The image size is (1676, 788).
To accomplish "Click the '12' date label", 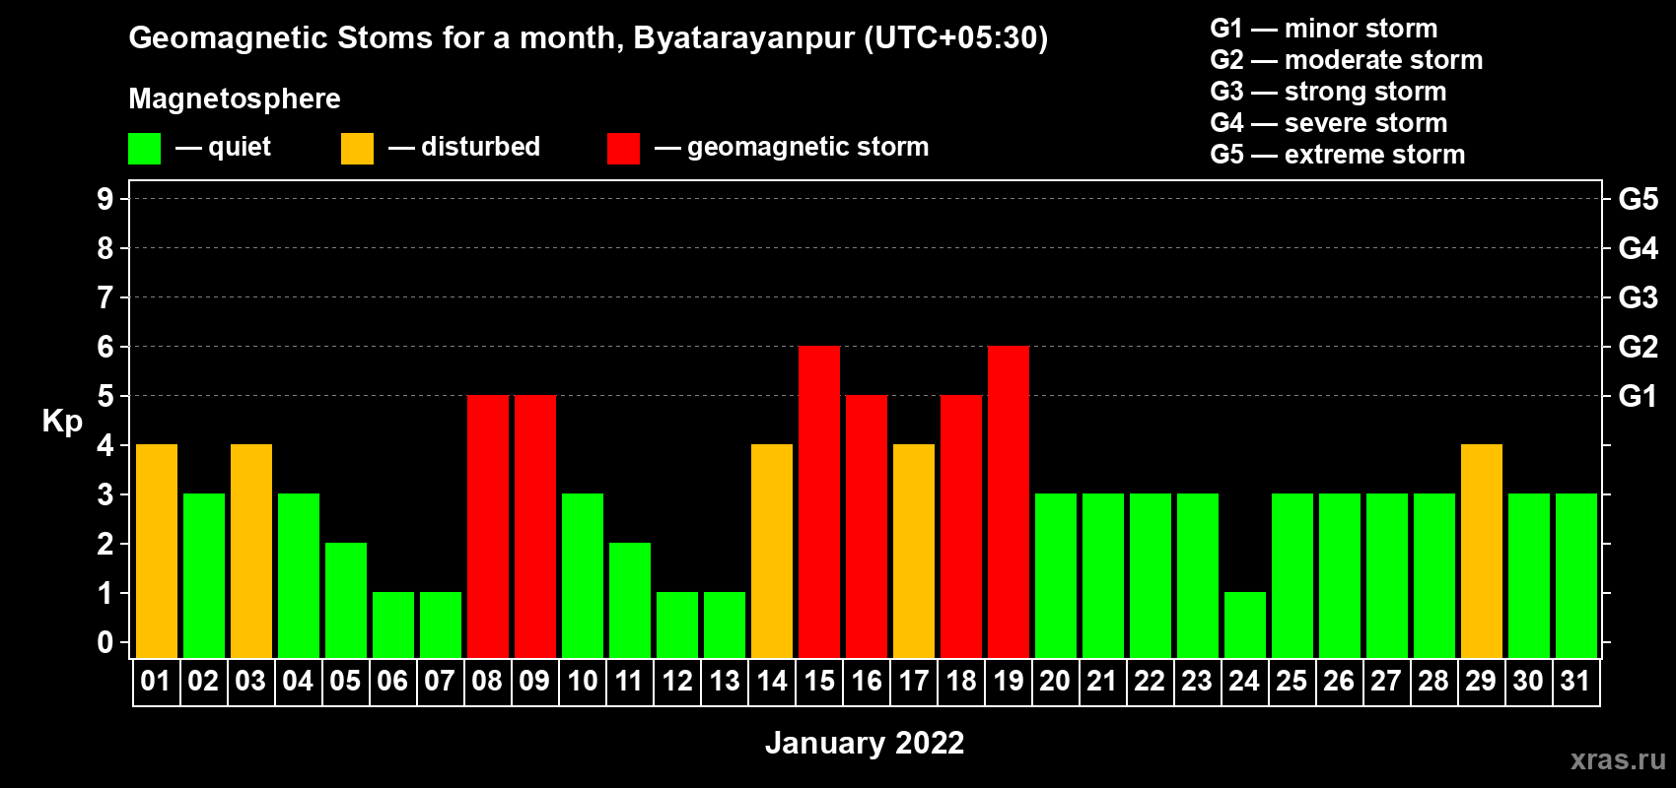I will (676, 681).
